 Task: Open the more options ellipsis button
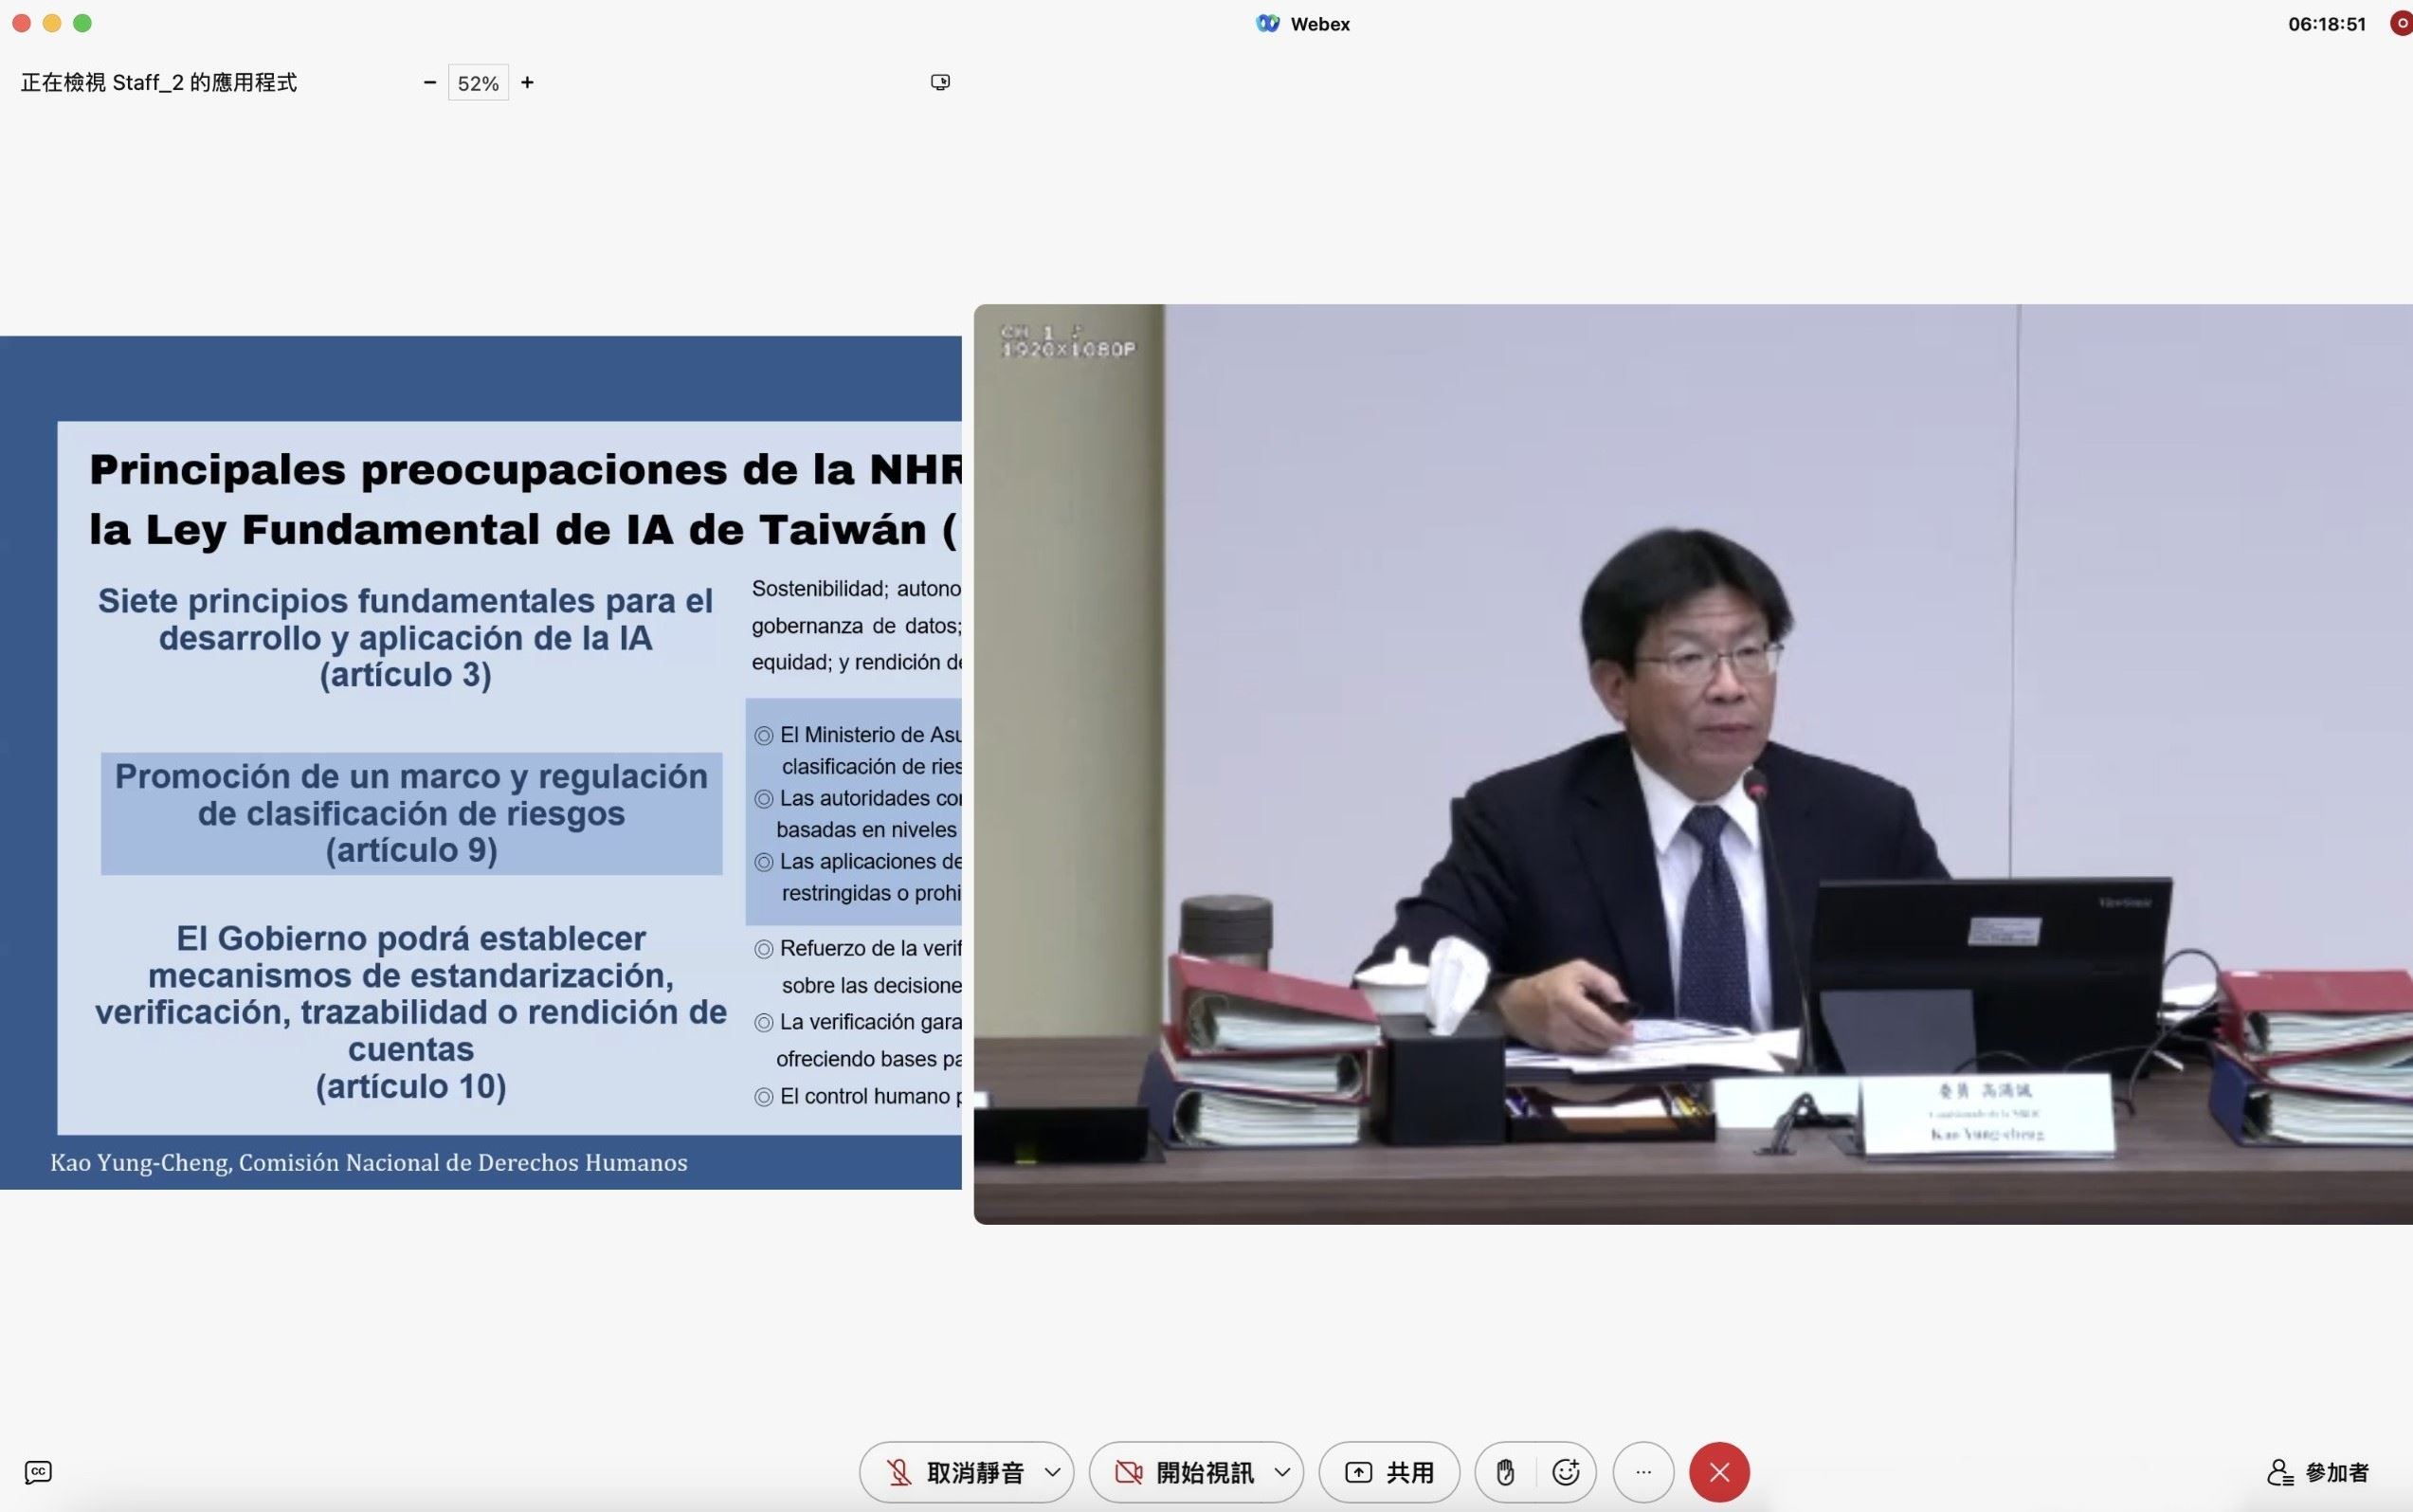(1643, 1472)
